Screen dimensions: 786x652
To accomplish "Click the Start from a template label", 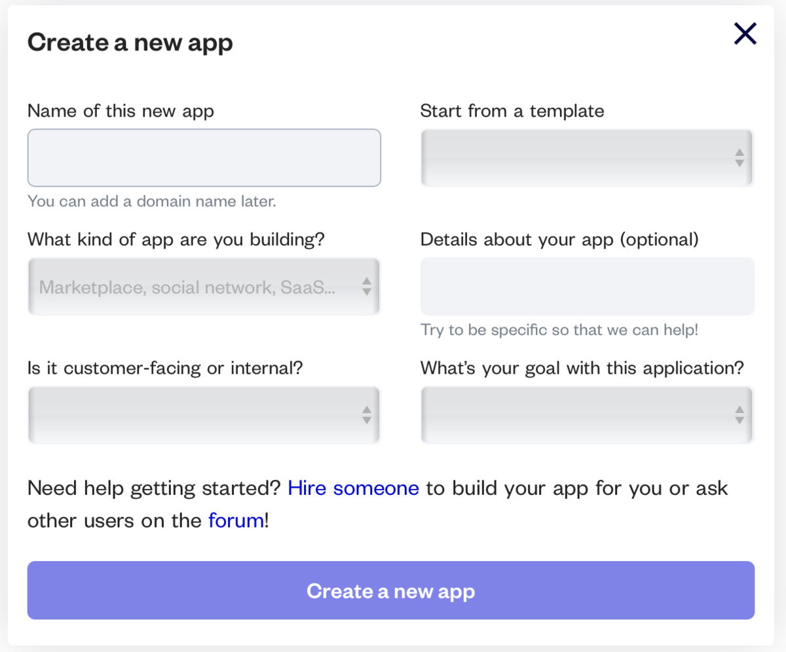I will (x=512, y=111).
